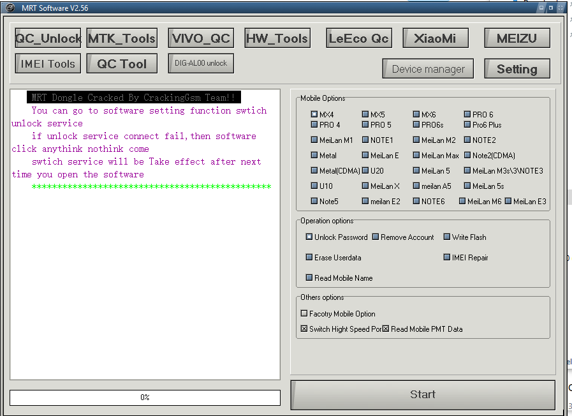Select MeiLan E3 model
Image resolution: width=572 pixels, height=416 pixels.
pyautogui.click(x=525, y=202)
